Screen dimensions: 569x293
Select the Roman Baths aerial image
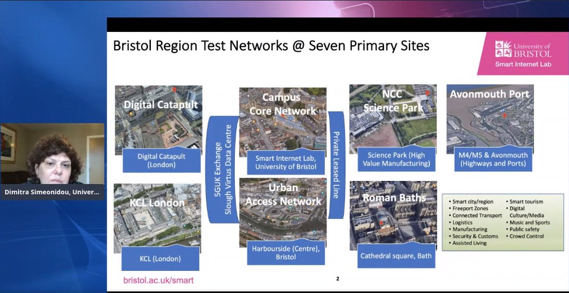393,215
